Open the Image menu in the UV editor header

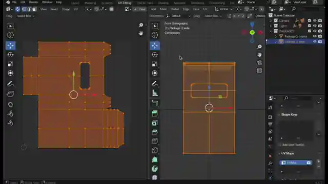coord(66,9)
